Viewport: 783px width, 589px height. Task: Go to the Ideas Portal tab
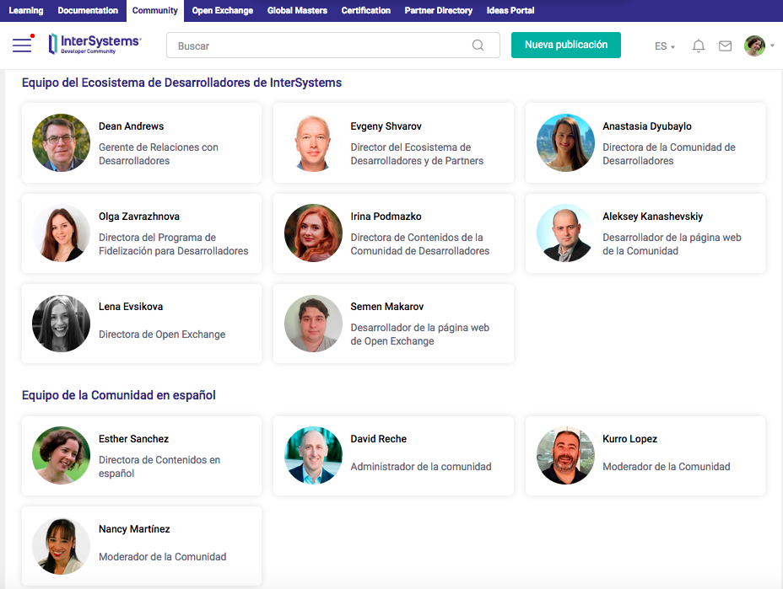pyautogui.click(x=510, y=10)
